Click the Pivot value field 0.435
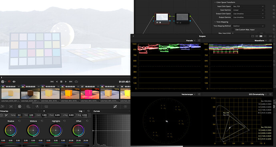The image size is (276, 147). click(57, 115)
